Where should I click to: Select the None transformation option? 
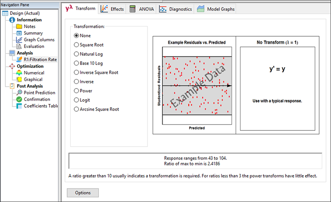point(82,36)
